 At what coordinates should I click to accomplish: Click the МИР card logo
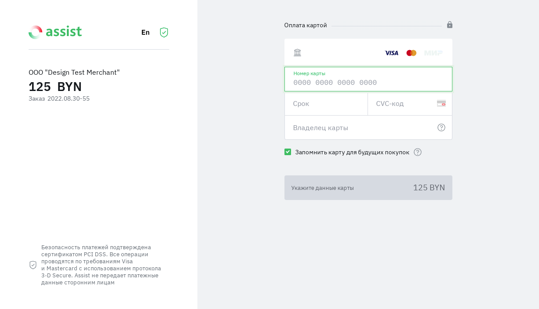click(433, 53)
